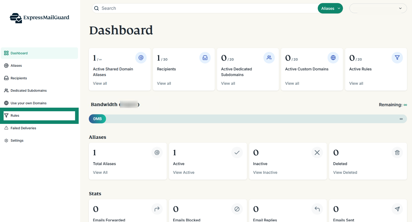Click the search magnifier icon
Image resolution: width=412 pixels, height=222 pixels.
pyautogui.click(x=97, y=8)
